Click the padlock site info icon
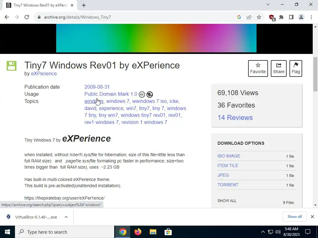The height and width of the screenshot is (238, 318). tap(39, 17)
